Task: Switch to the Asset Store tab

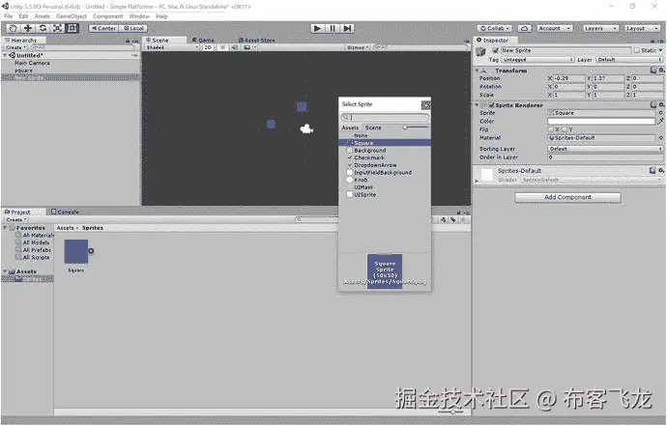Action: pos(256,40)
